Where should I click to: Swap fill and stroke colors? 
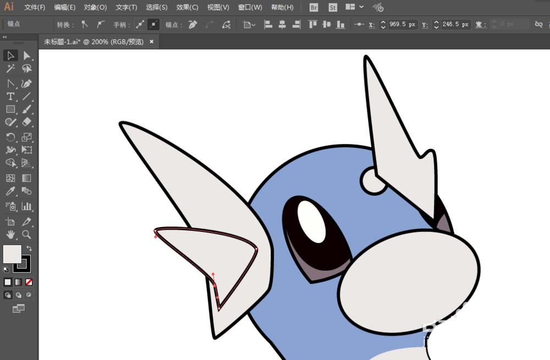[29, 248]
